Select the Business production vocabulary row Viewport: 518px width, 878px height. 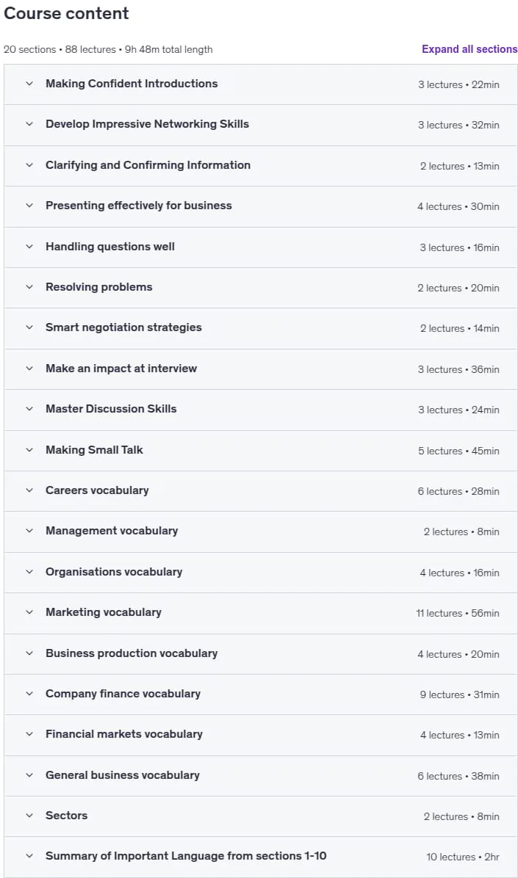tap(261, 653)
